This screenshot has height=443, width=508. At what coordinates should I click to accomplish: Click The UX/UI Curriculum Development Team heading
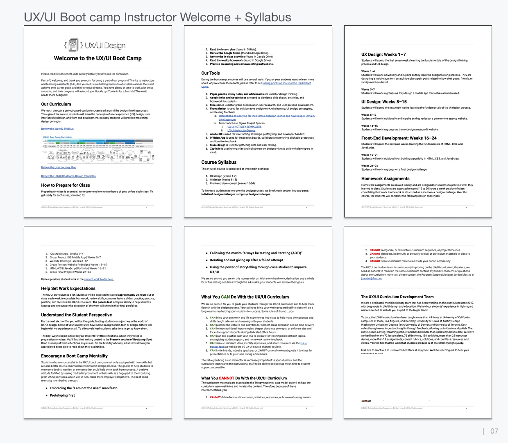coord(397,297)
